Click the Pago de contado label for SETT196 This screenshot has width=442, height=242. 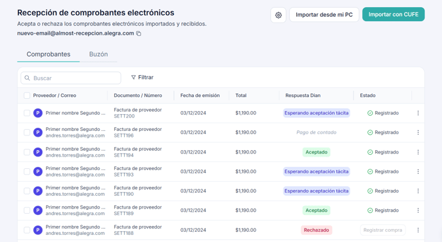coord(316,132)
